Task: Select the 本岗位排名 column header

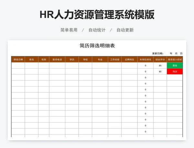Action: (x=145, y=60)
